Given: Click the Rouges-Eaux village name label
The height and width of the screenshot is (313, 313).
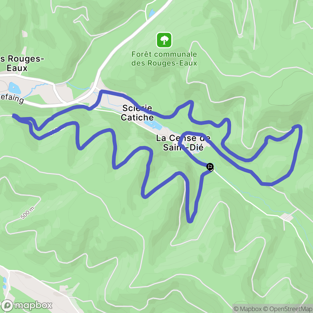Looking at the screenshot, I should pos(21,63).
